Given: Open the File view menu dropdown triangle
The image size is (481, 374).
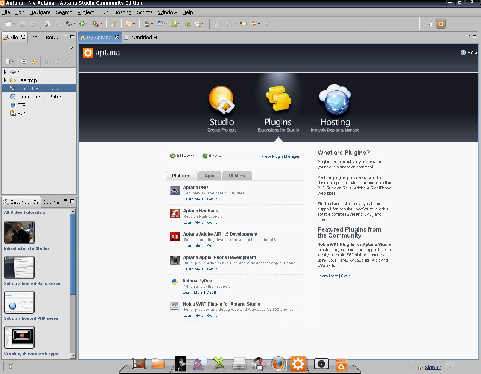Looking at the screenshot, I should (71, 48).
